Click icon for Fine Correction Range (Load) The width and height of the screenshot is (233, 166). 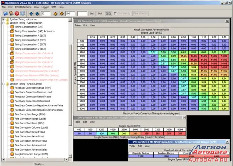click(12, 119)
